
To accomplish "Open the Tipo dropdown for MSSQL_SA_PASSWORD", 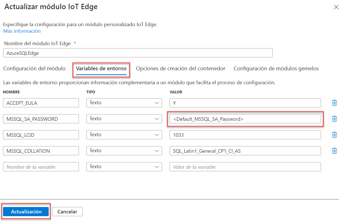I will [124, 119].
